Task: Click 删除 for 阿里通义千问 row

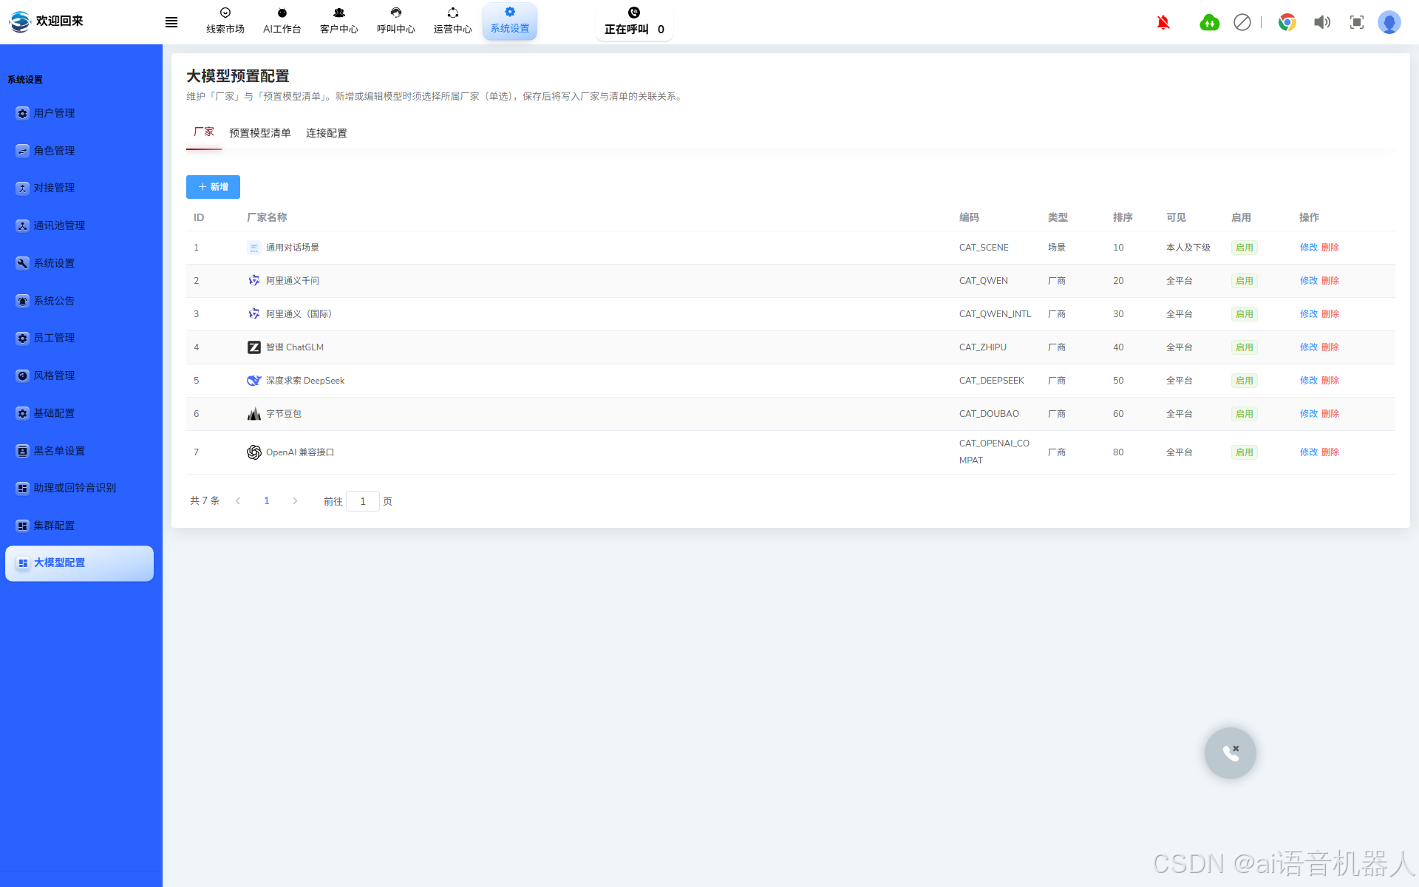Action: (x=1330, y=281)
